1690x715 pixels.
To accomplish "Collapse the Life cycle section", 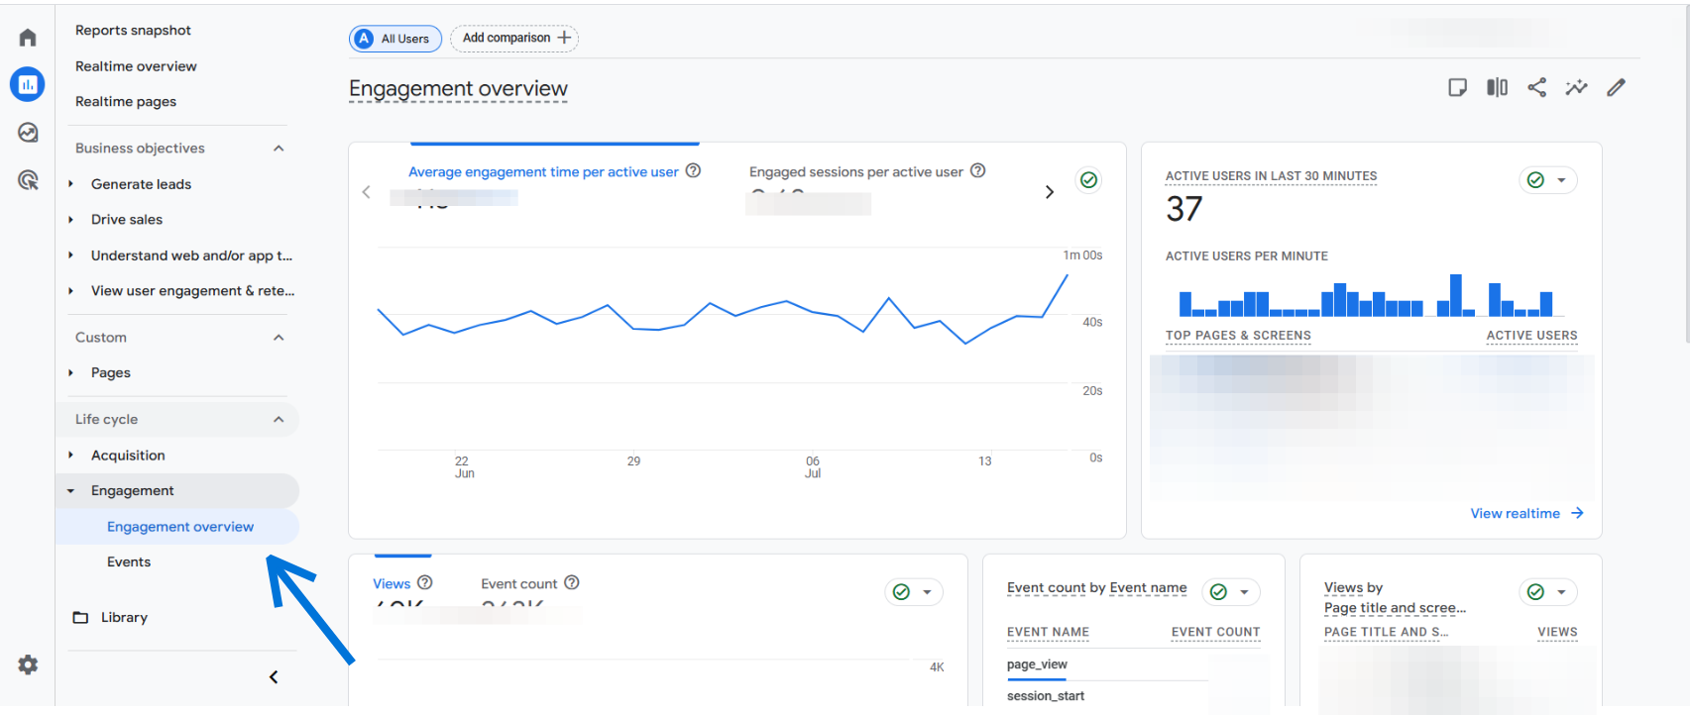I will coord(279,420).
